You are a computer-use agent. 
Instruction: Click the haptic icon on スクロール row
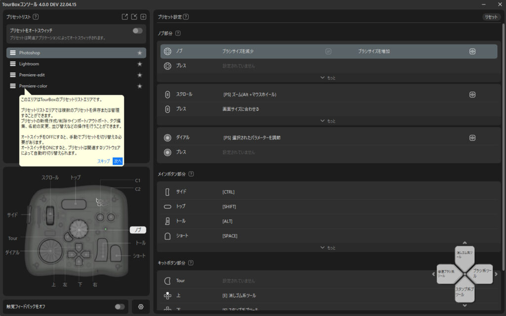[472, 94]
